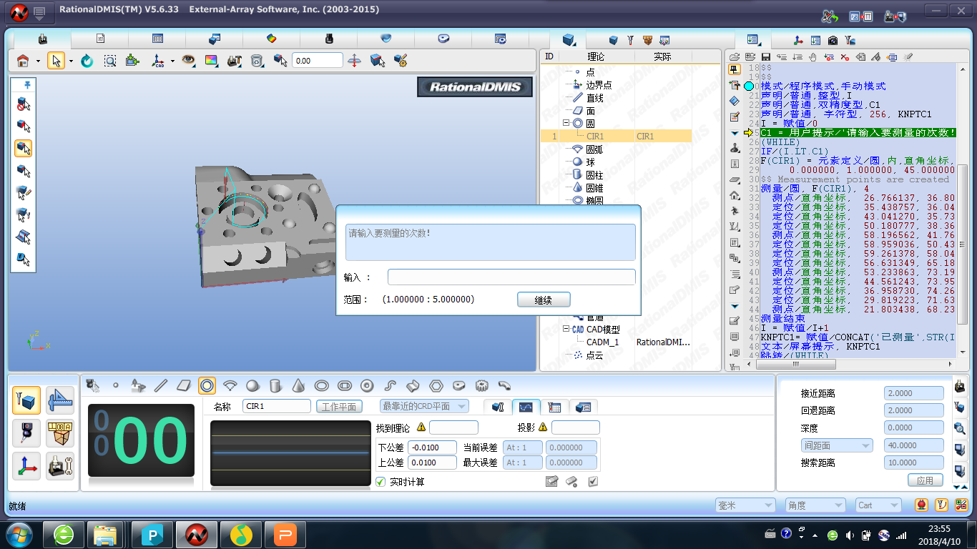
Task: Click the CAD coordinate axes icon
Action: click(x=158, y=61)
